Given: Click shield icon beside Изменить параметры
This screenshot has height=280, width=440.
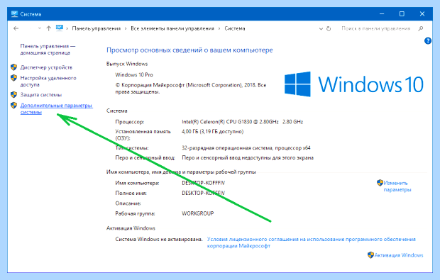Looking at the screenshot, I should [x=380, y=183].
